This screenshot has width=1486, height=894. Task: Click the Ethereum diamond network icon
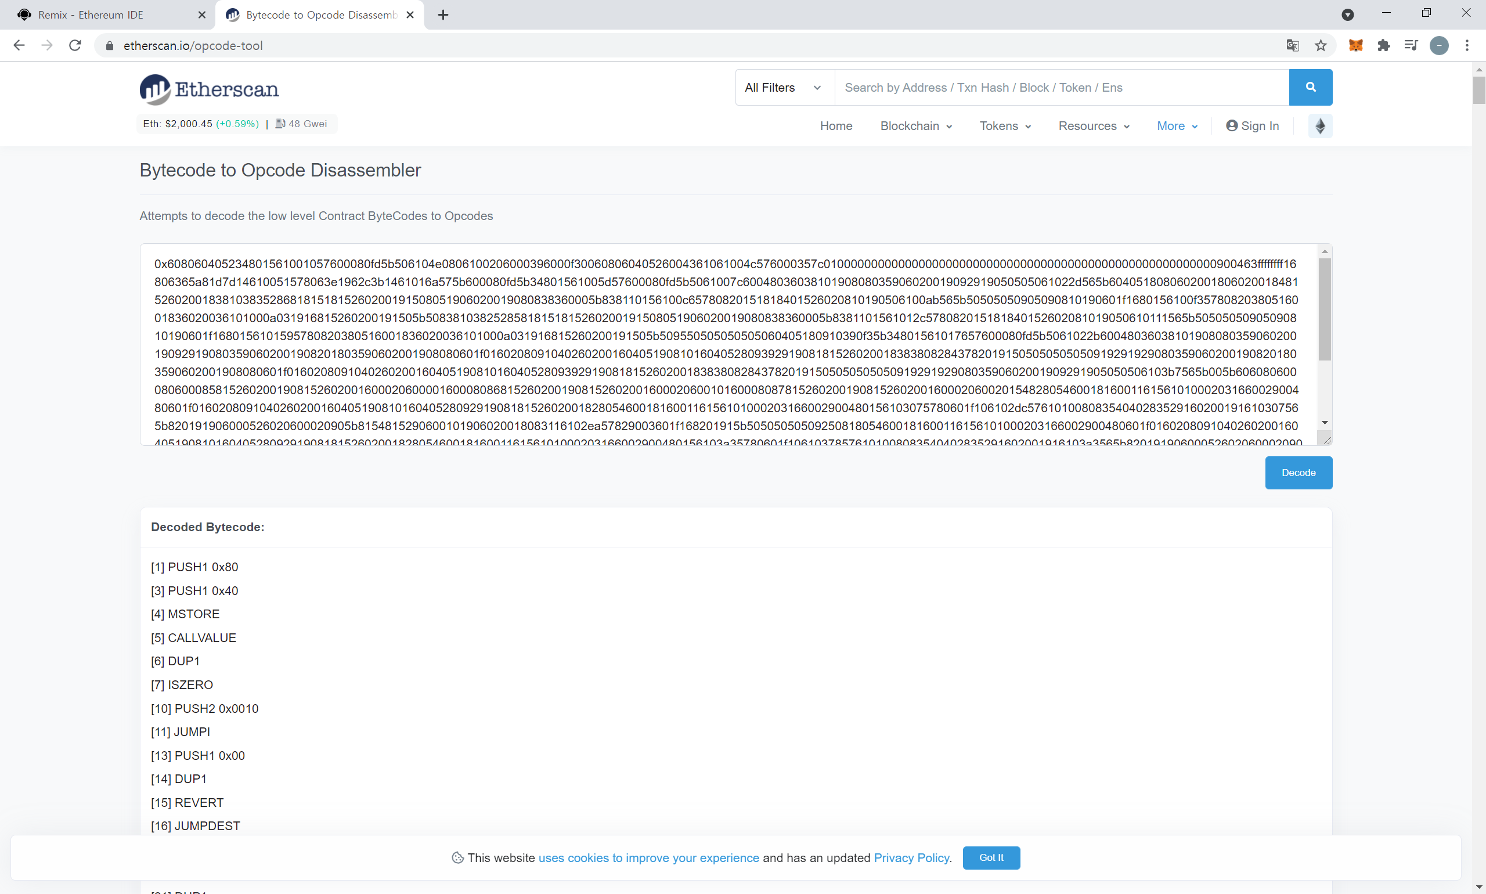[1320, 126]
